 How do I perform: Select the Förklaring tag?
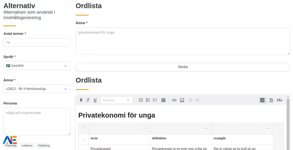(x=44, y=145)
